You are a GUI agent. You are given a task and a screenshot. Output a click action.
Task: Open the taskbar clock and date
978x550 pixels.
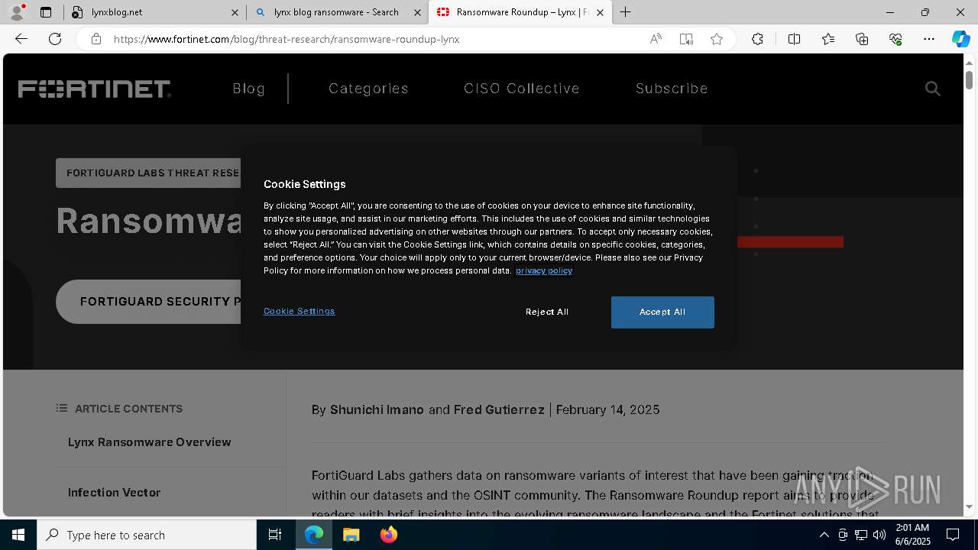(x=912, y=535)
